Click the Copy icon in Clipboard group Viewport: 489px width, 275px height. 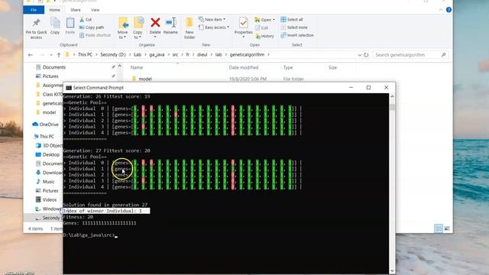(x=55, y=23)
